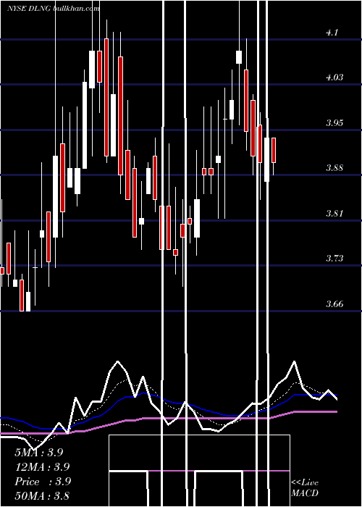Click the 3.73 price axis label
The image size is (362, 507).
pos(334,259)
